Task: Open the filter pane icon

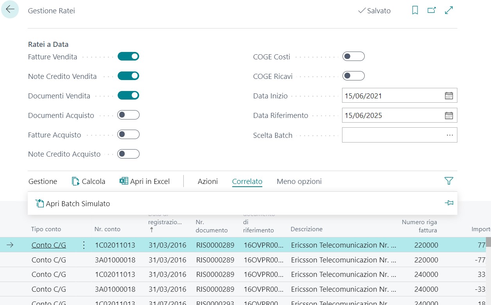Action: (449, 181)
